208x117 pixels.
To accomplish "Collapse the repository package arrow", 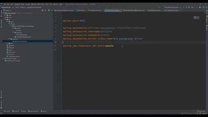I will pos(13,32).
